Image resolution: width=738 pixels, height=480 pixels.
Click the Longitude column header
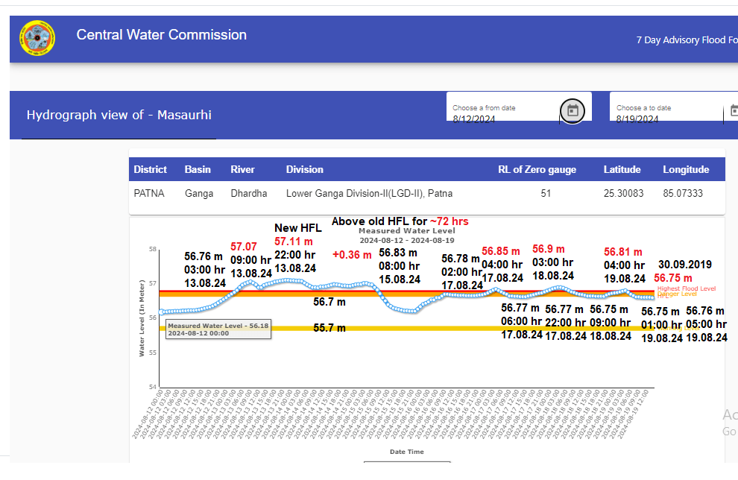coord(686,170)
